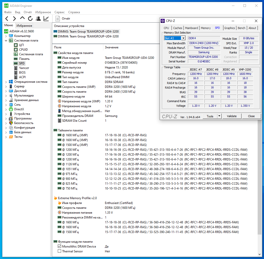The image size is (264, 259).
Task: Select the SPD item in the tree
Action: 22,63
